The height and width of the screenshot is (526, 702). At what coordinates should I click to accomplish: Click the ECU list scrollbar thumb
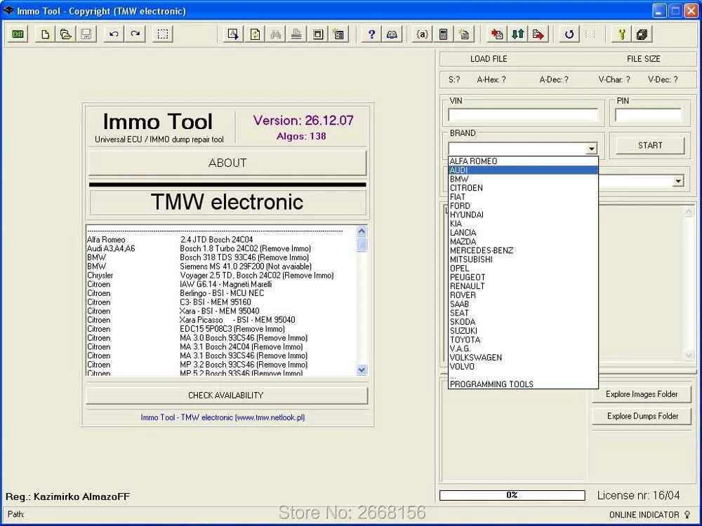pyautogui.click(x=362, y=245)
